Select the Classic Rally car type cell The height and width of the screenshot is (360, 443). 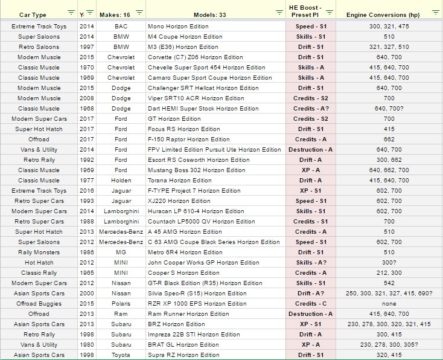(39, 273)
